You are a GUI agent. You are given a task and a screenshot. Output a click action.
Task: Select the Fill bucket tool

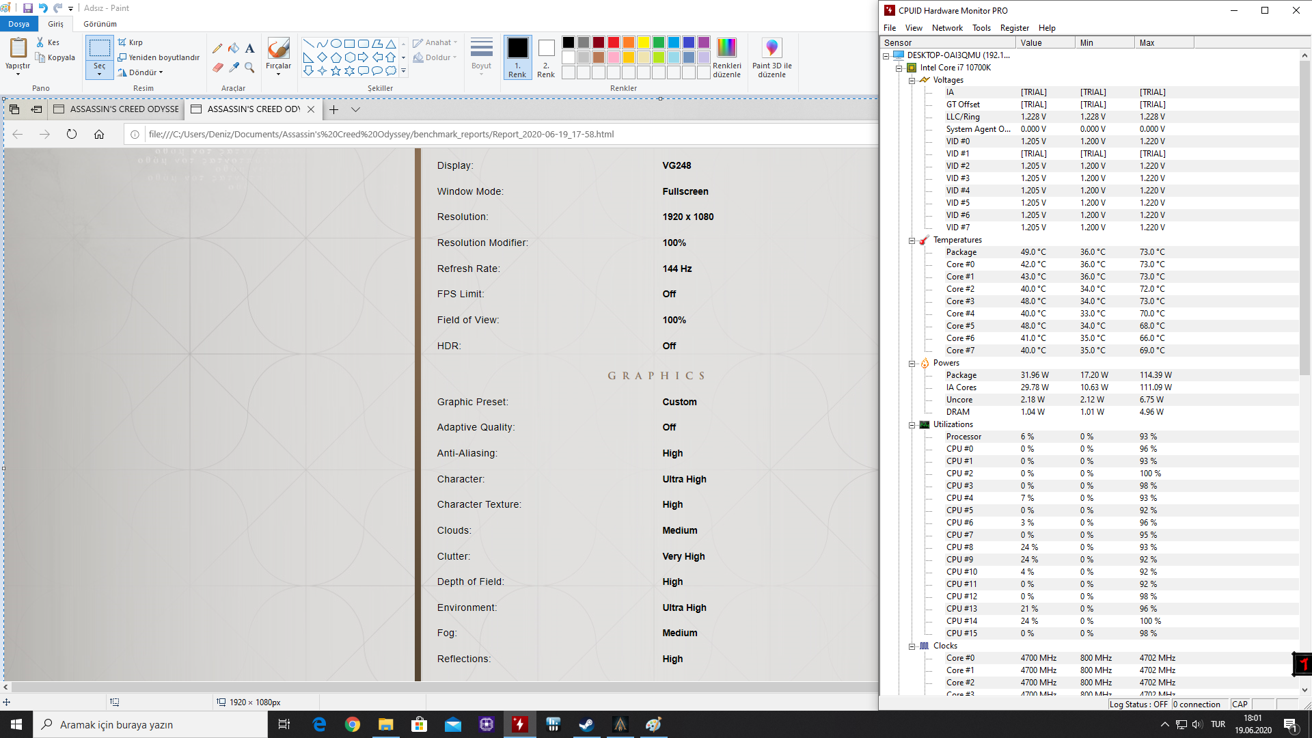(234, 48)
